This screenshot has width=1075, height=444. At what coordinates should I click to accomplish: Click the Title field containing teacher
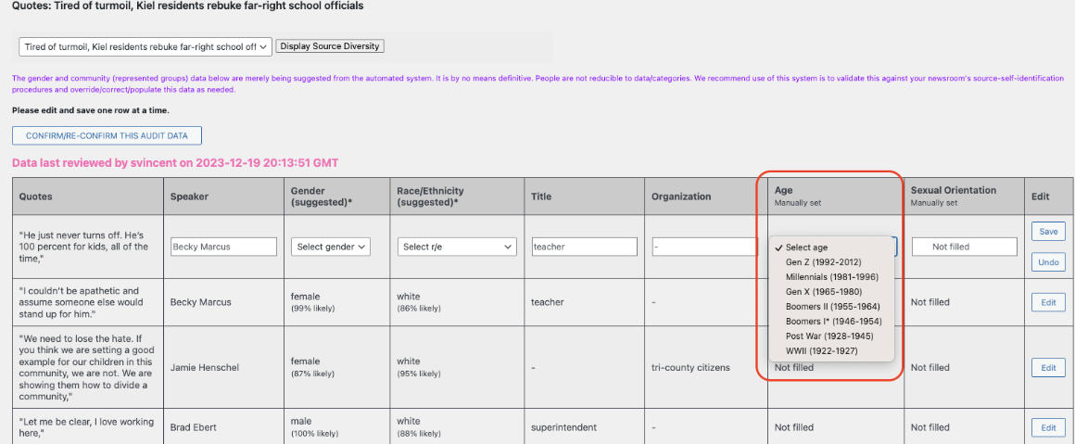[x=584, y=247]
